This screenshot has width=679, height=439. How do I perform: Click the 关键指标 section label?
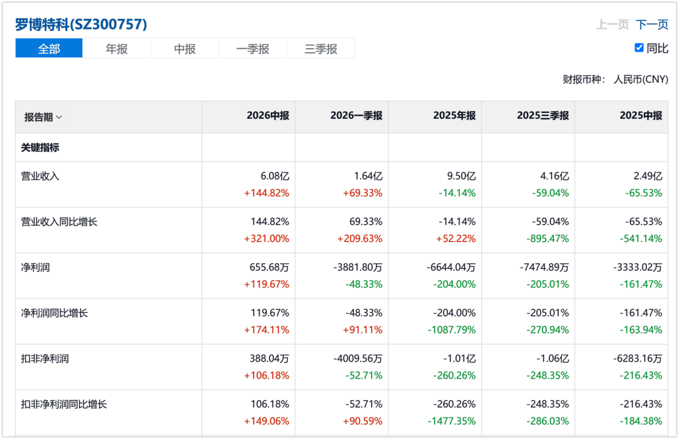click(40, 148)
